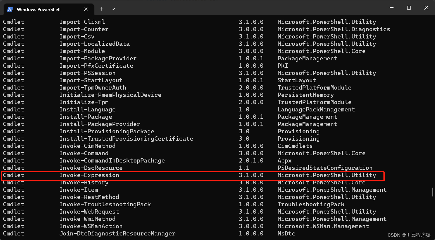Click the vertical scrollbar thumb

[433, 192]
